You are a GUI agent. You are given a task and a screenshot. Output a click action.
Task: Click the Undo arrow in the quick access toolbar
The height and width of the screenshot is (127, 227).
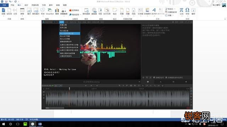pyautogui.click(x=10, y=1)
